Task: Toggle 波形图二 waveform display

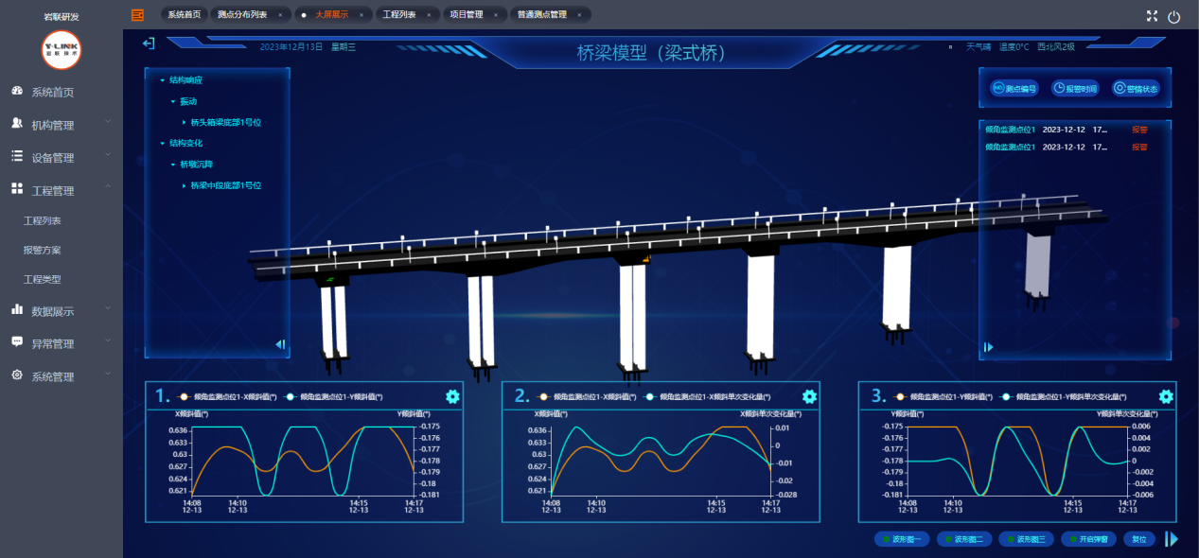Action: click(964, 539)
